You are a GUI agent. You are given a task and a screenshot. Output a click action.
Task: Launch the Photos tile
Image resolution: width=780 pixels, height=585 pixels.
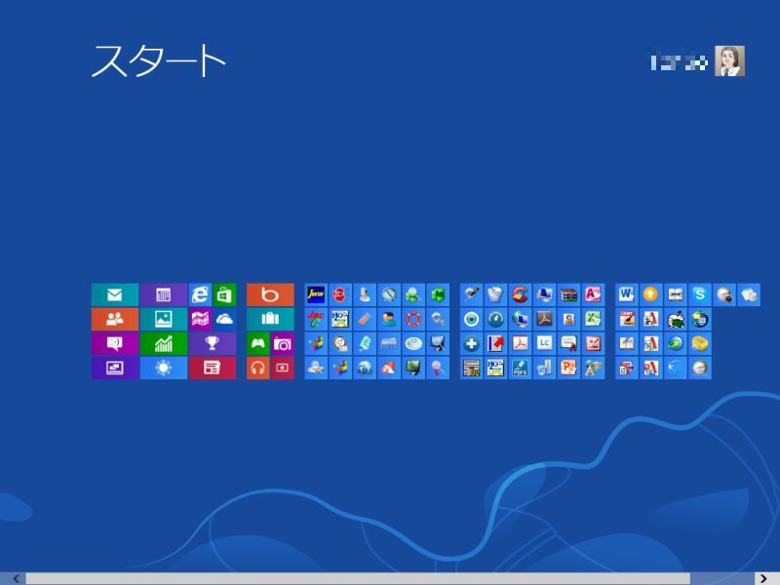pos(163,319)
